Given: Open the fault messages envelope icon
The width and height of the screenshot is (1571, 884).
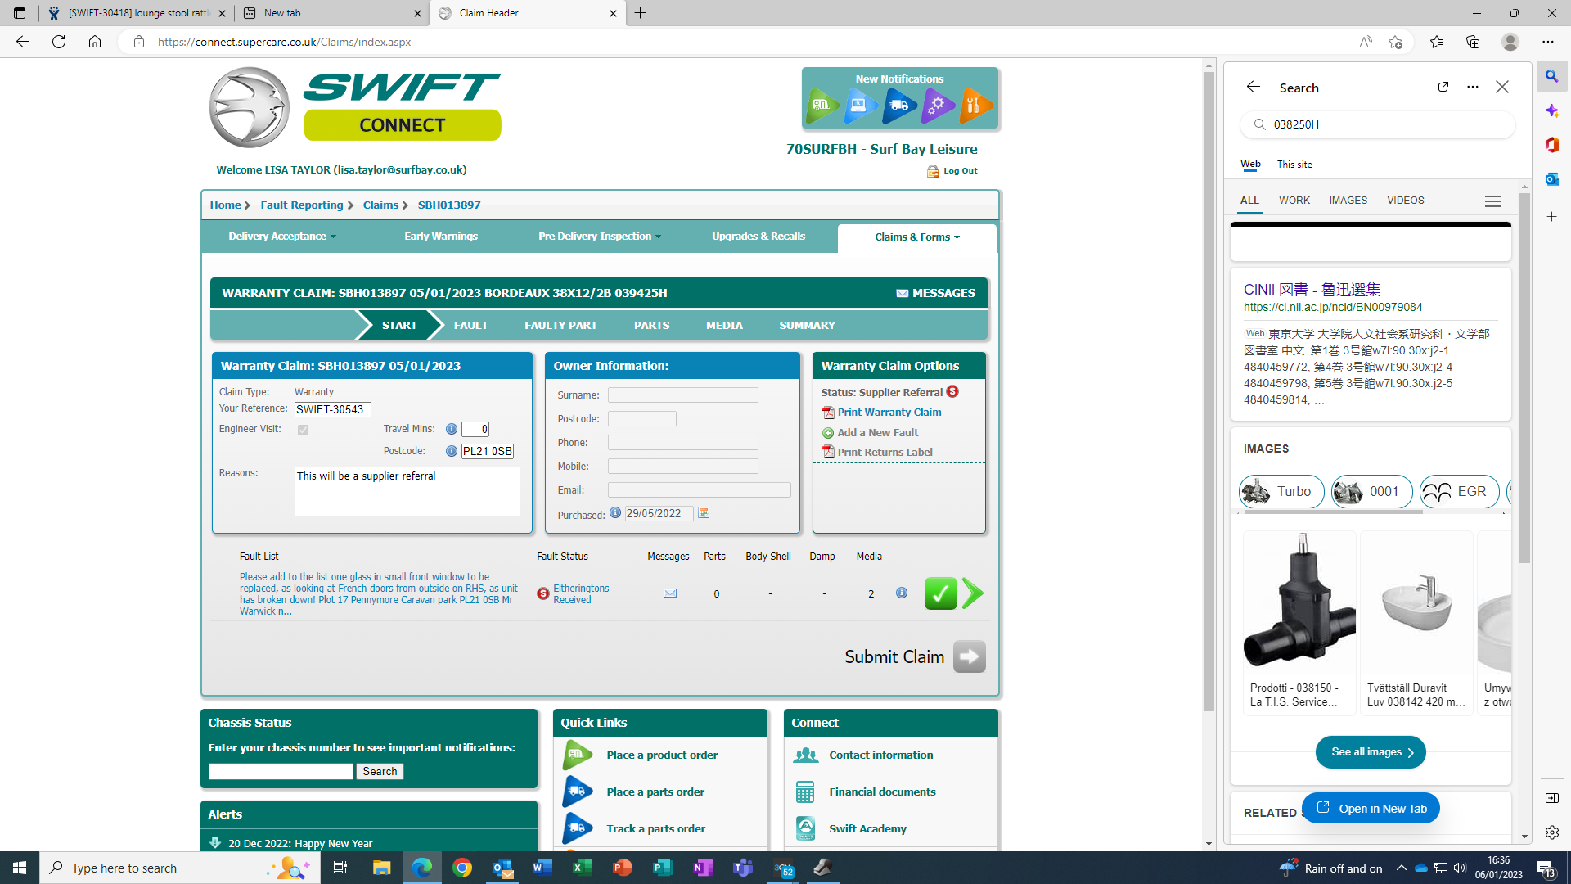Looking at the screenshot, I should [670, 593].
